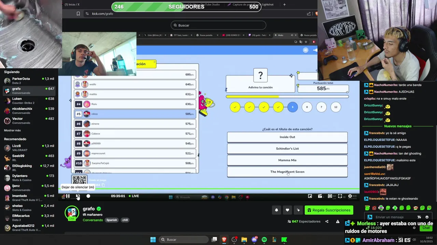Click juanheredia00 username in chat
The height and width of the screenshot is (245, 437).
pos(375,167)
